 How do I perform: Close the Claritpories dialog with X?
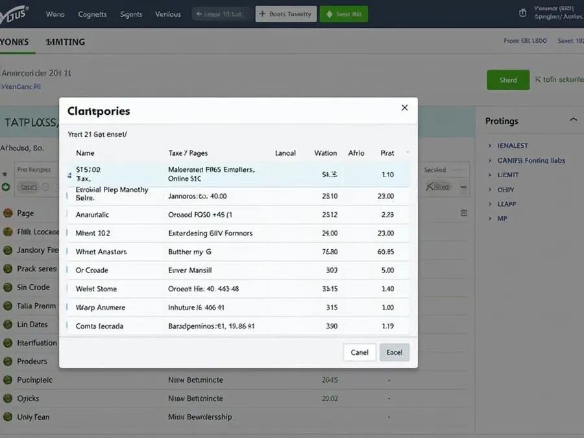point(404,108)
